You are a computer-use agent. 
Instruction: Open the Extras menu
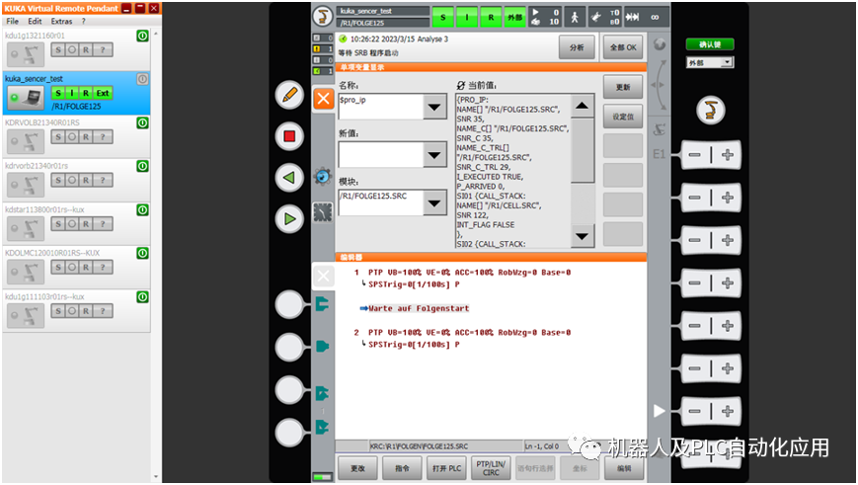pos(61,21)
